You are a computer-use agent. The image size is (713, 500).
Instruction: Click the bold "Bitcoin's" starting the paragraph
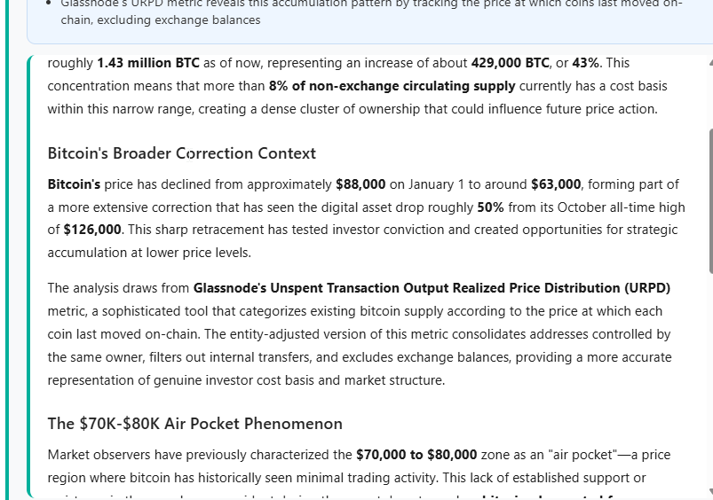pos(74,184)
